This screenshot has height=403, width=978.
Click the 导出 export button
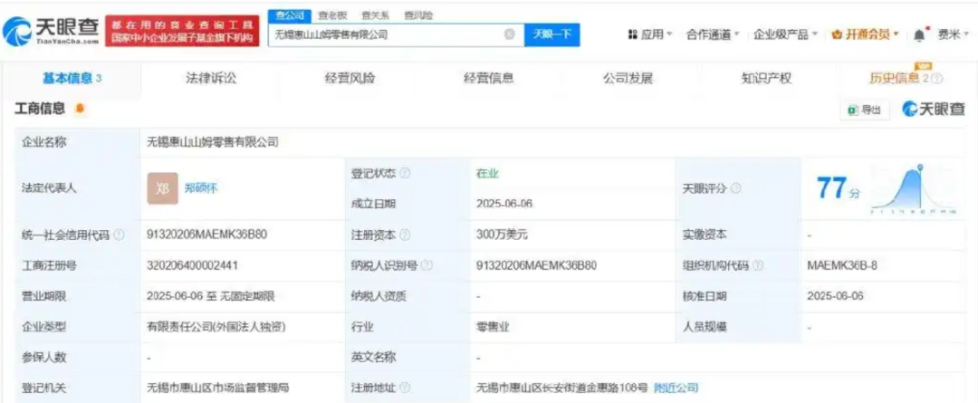(865, 110)
